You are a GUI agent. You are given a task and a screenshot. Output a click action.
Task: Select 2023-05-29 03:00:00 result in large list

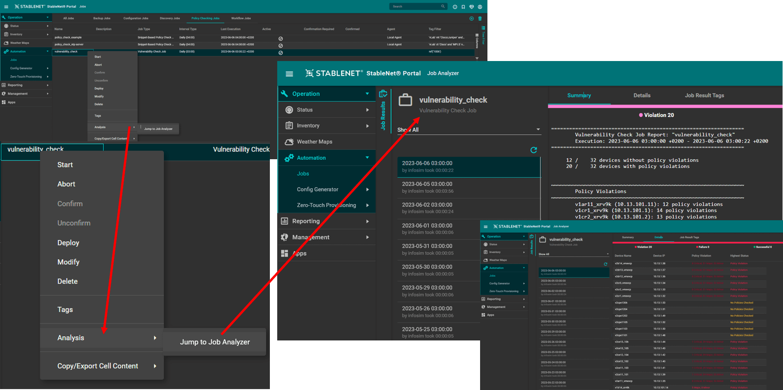coord(469,291)
